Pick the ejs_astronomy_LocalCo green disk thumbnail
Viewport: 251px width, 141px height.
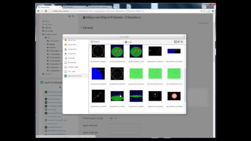pos(117,96)
